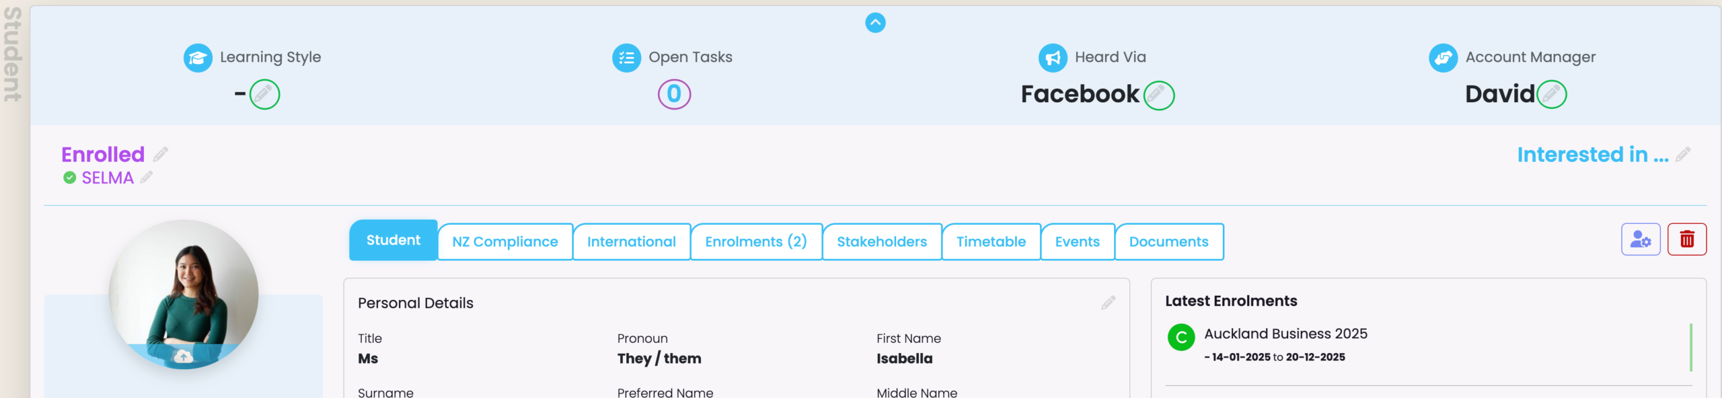
Task: Edit the Interested in field pencil
Action: click(1683, 155)
